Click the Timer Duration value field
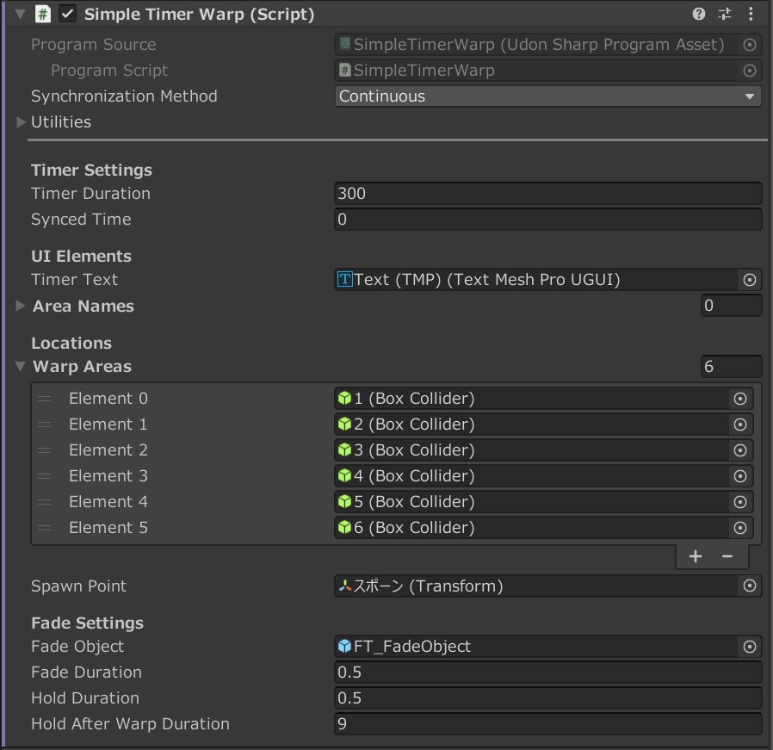The width and height of the screenshot is (773, 750). pyautogui.click(x=547, y=194)
